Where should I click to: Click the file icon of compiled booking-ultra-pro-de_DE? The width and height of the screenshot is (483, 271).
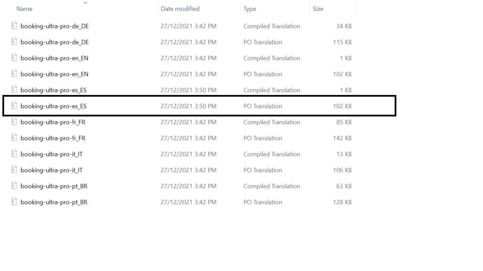tap(14, 26)
